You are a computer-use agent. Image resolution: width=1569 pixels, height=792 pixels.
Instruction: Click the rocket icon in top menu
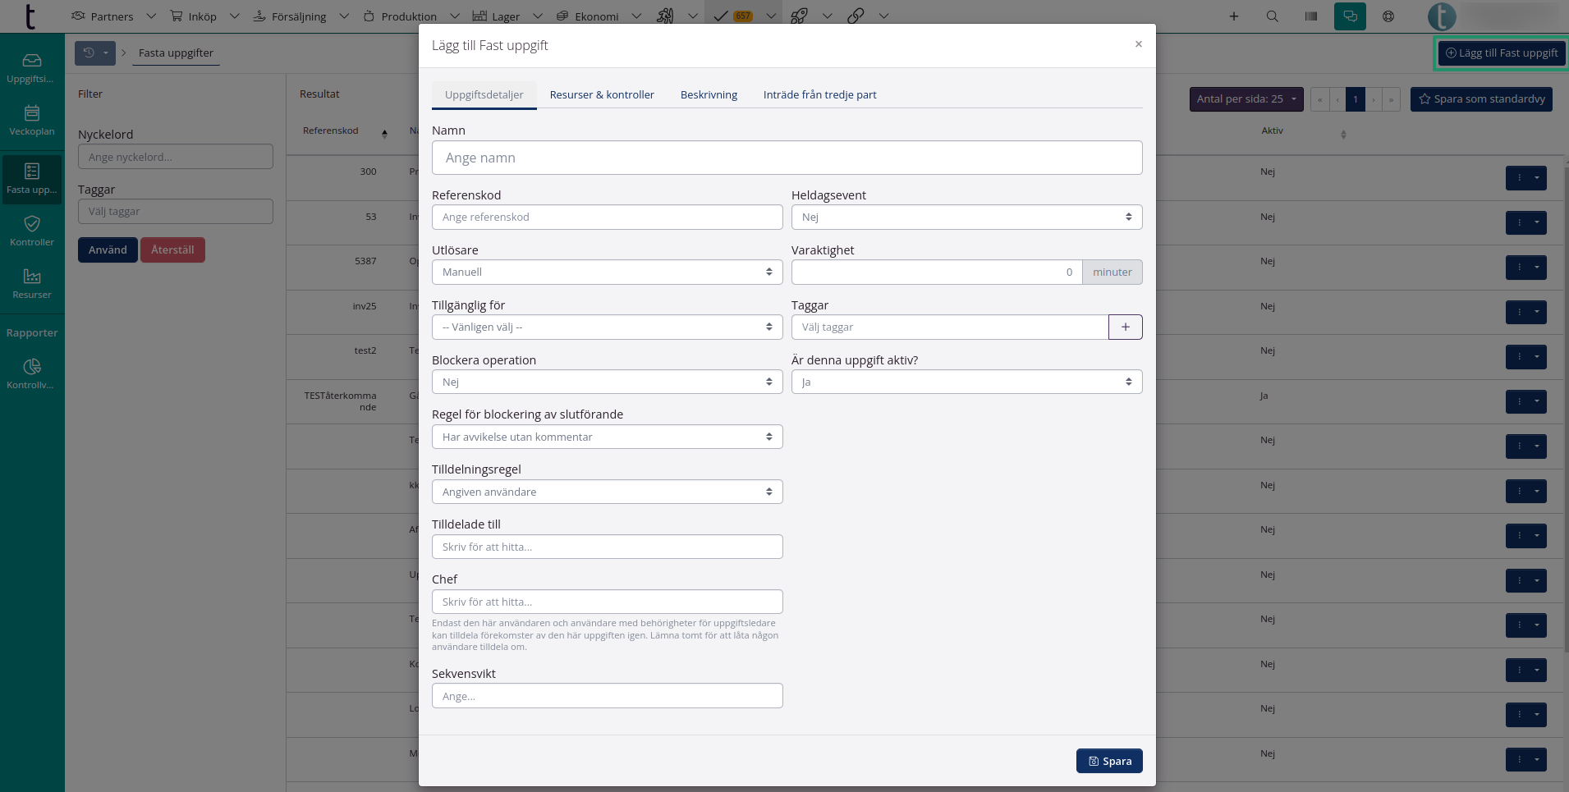pyautogui.click(x=799, y=16)
